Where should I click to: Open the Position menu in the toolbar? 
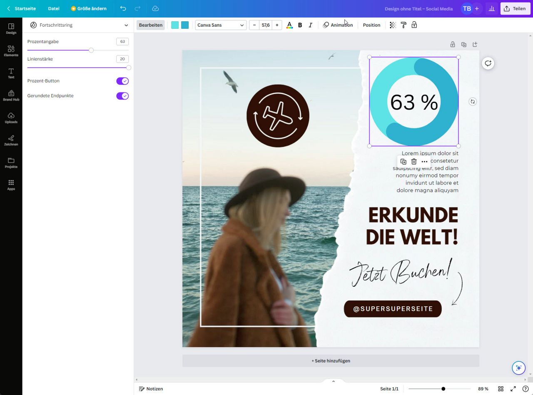371,25
